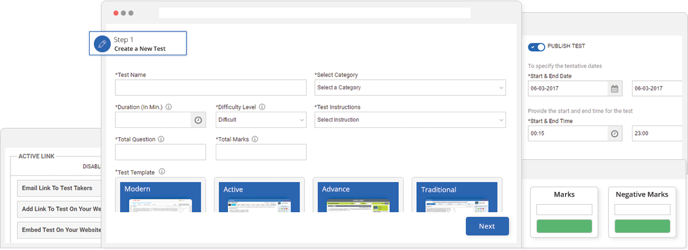Show info tooltip for Test Template
Viewport: 688px width, 250px height.
(x=162, y=171)
